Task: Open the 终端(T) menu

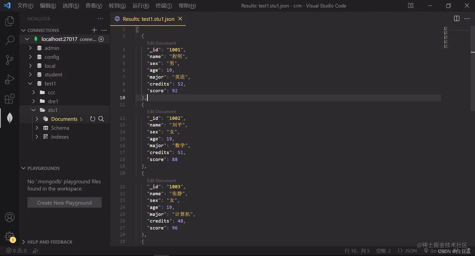Action: 164,6
